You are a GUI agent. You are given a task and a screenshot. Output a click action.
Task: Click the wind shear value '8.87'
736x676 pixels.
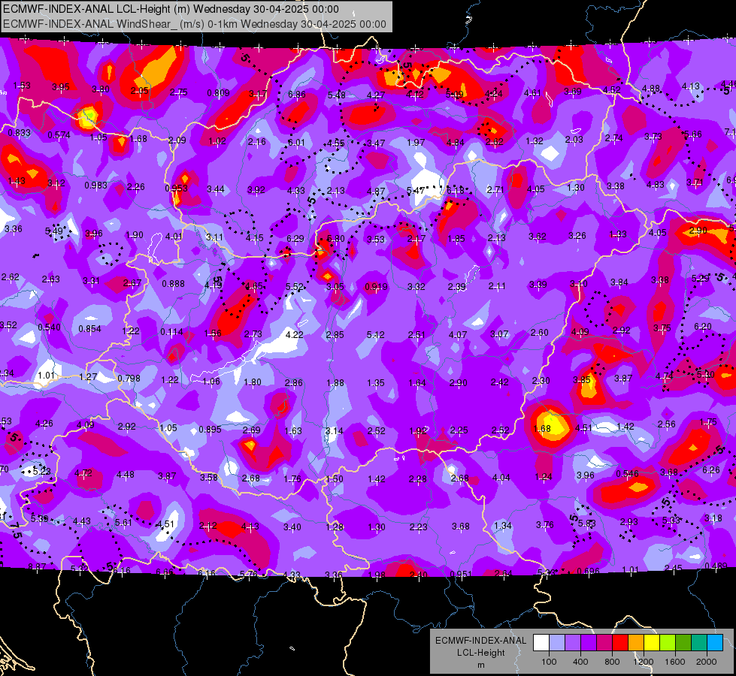[37, 566]
